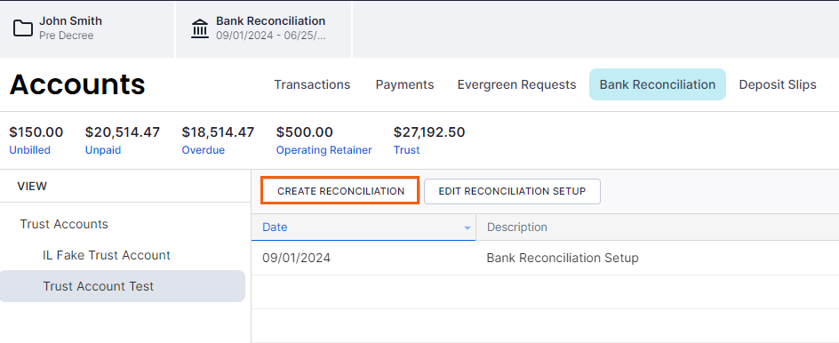
Task: Select IL Fake Trust Account
Action: (x=107, y=255)
